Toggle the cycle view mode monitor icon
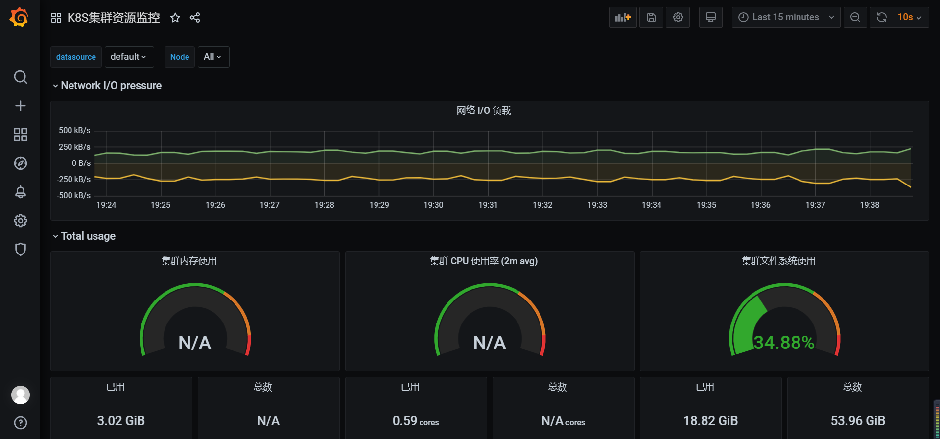940x439 pixels. pyautogui.click(x=710, y=18)
